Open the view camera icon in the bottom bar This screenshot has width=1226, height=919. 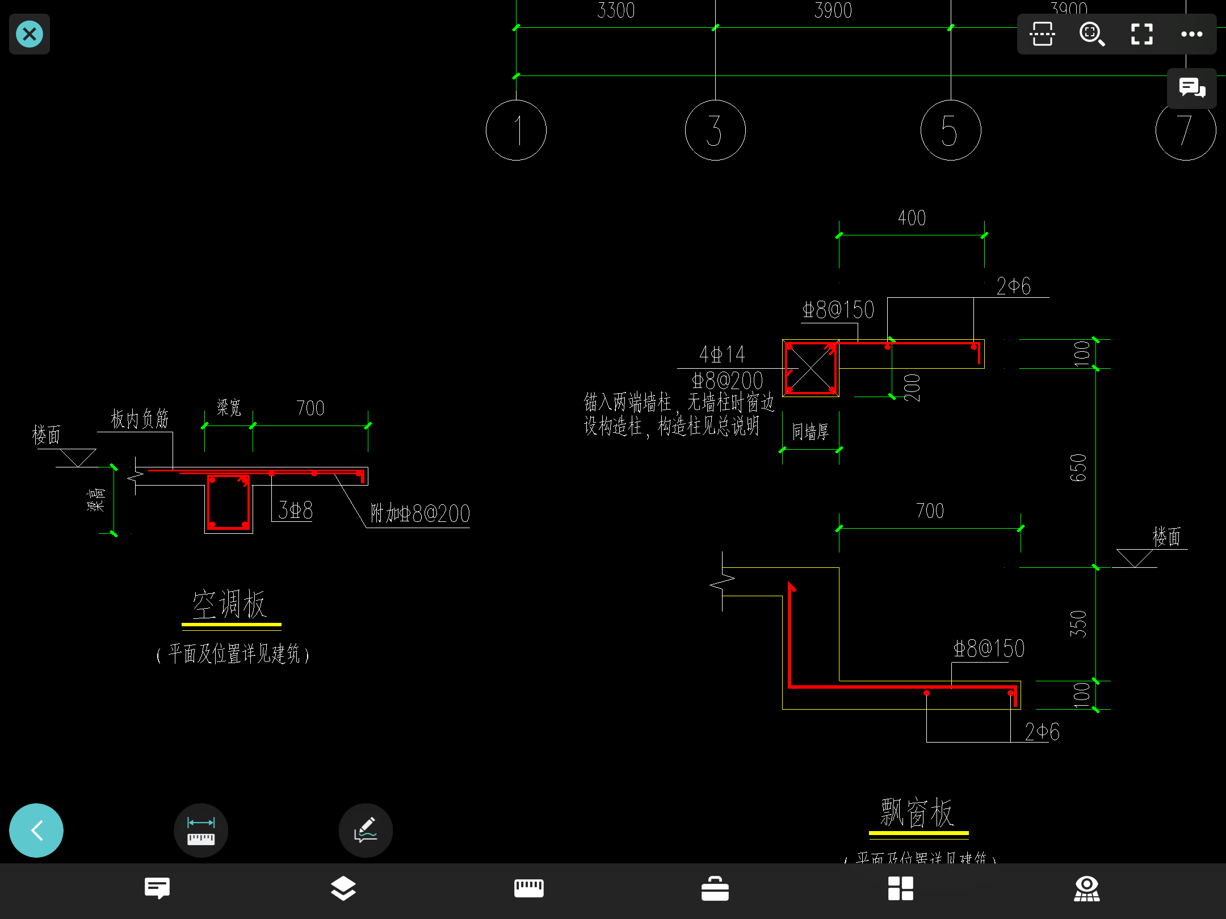click(1087, 888)
